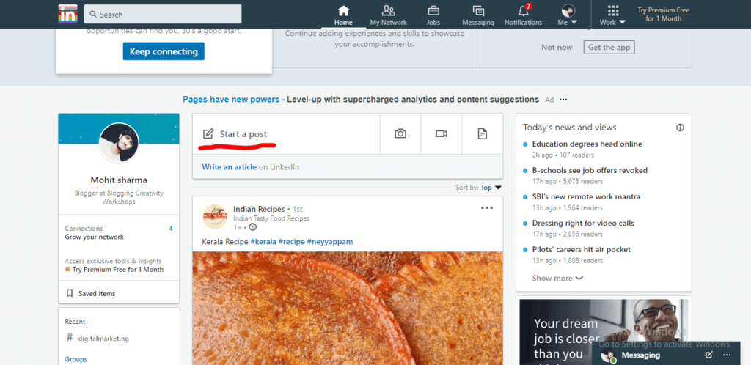Click the #neyyappam hashtag
This screenshot has height=365, width=751.
330,242
